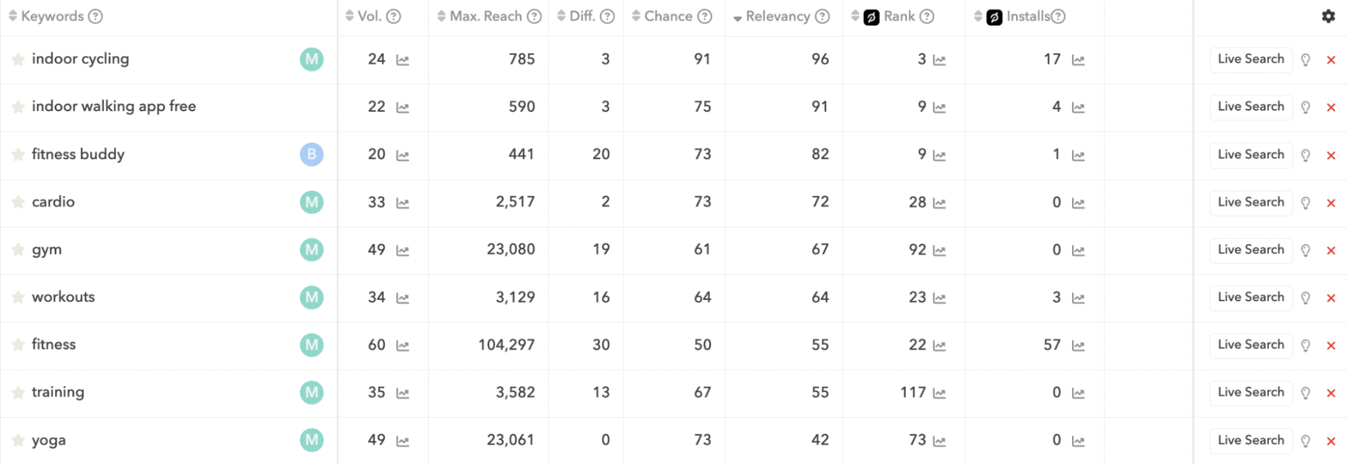Sort by the Diff. column header
Viewport: 1347px width, 465px height.
[582, 16]
